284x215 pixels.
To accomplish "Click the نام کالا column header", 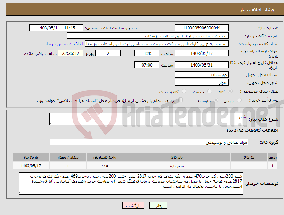I will (x=177, y=157).
